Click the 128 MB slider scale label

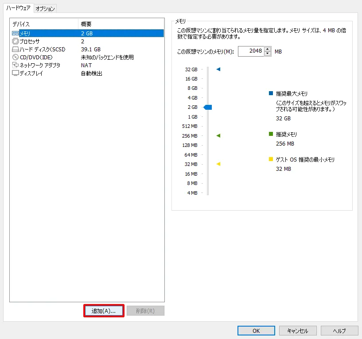[x=190, y=145]
